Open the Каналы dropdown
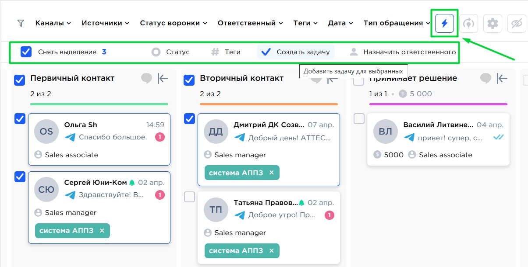Viewport: 528px width, 267px height. (53, 23)
